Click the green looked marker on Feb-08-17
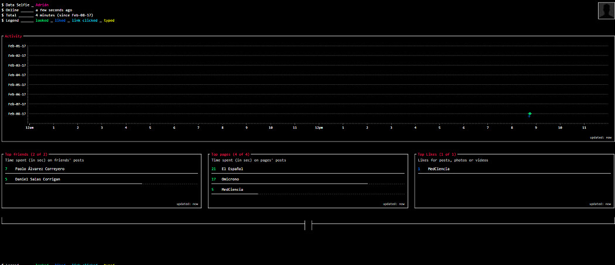This screenshot has height=265, width=615. tap(529, 113)
